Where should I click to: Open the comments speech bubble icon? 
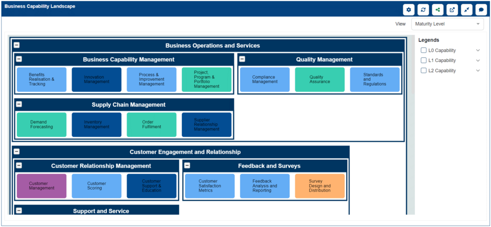(481, 10)
